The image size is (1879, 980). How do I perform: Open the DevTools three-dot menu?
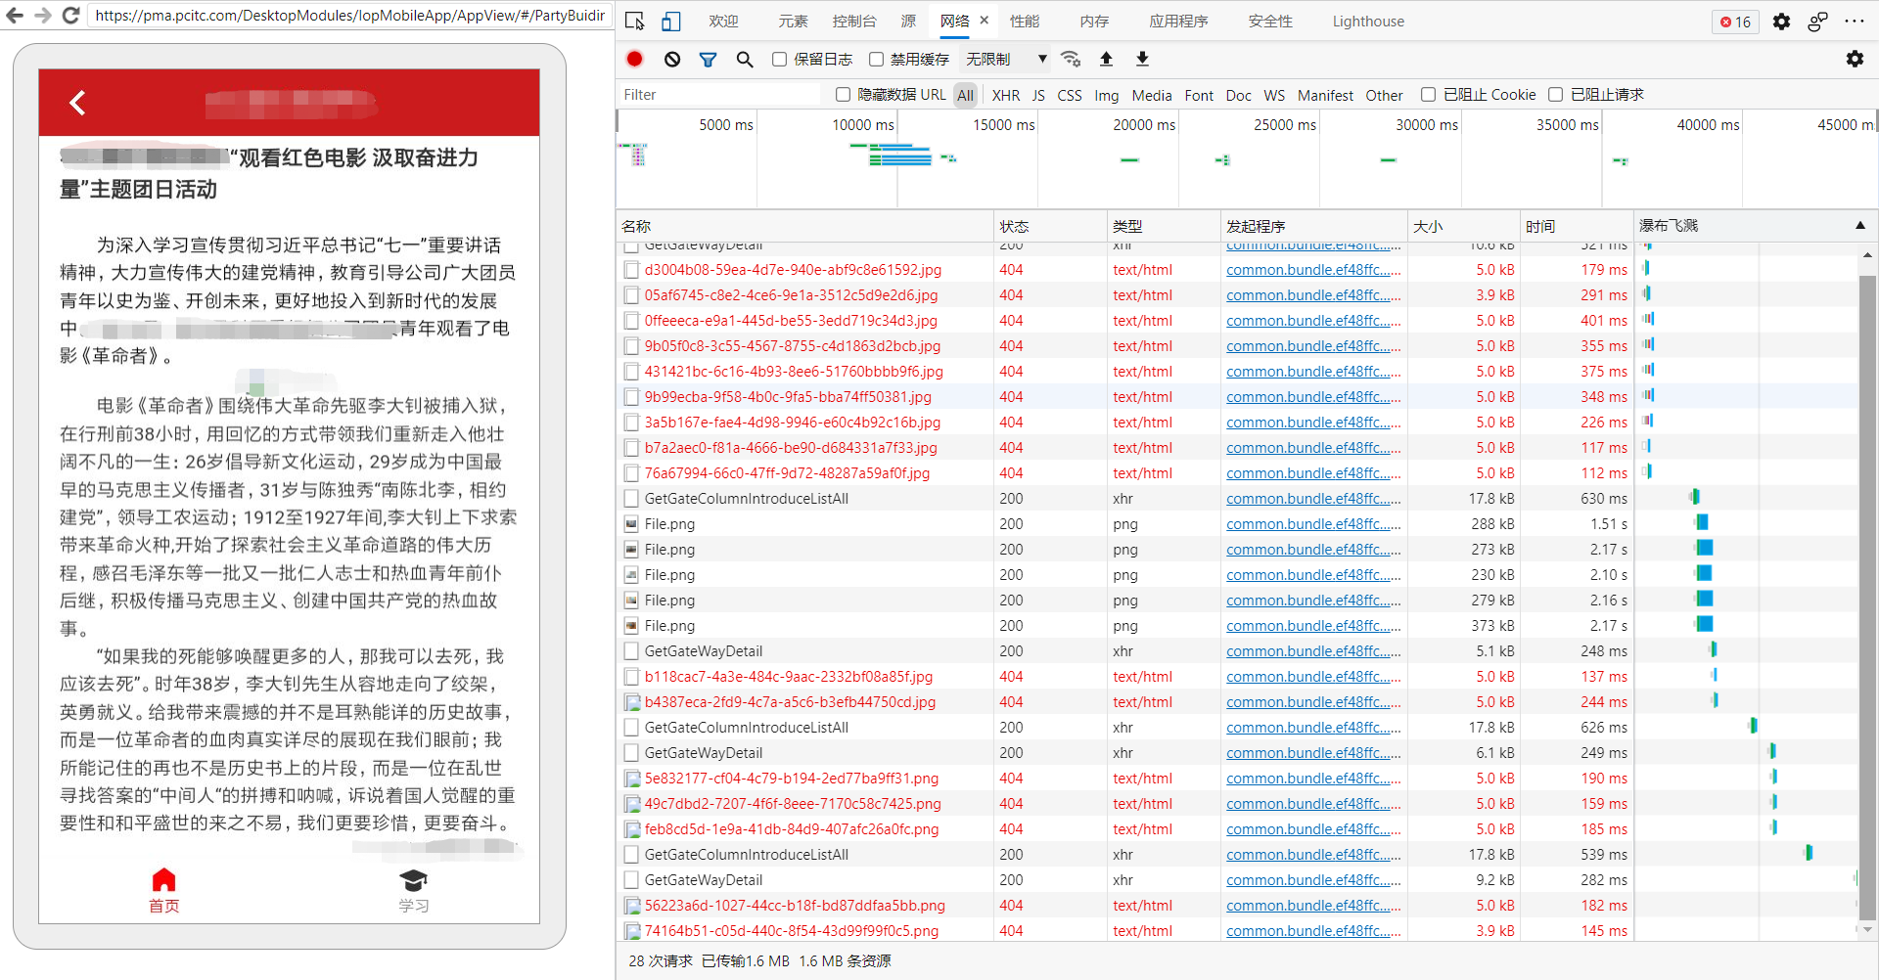point(1856,21)
